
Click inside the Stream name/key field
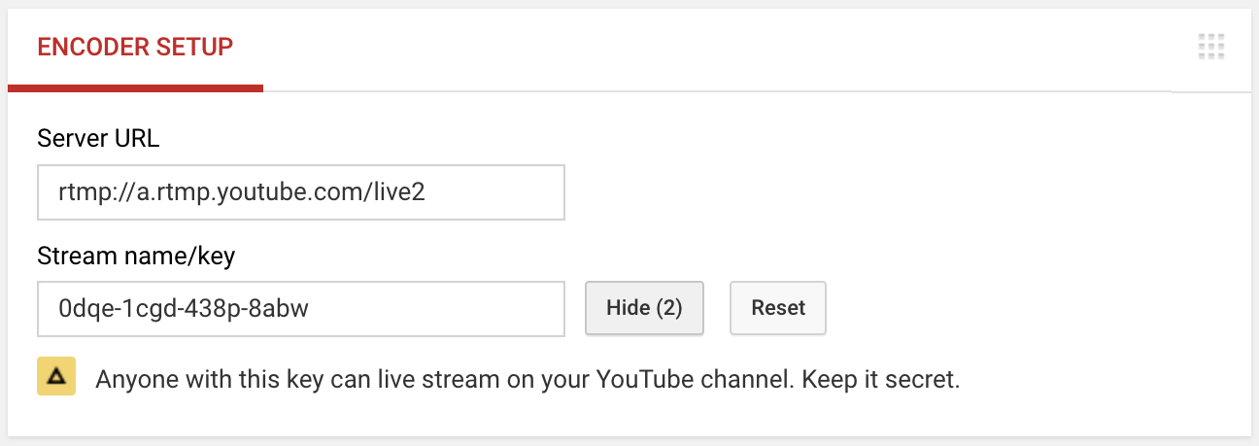click(x=301, y=309)
